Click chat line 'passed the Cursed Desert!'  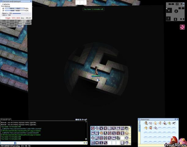(x=20, y=133)
